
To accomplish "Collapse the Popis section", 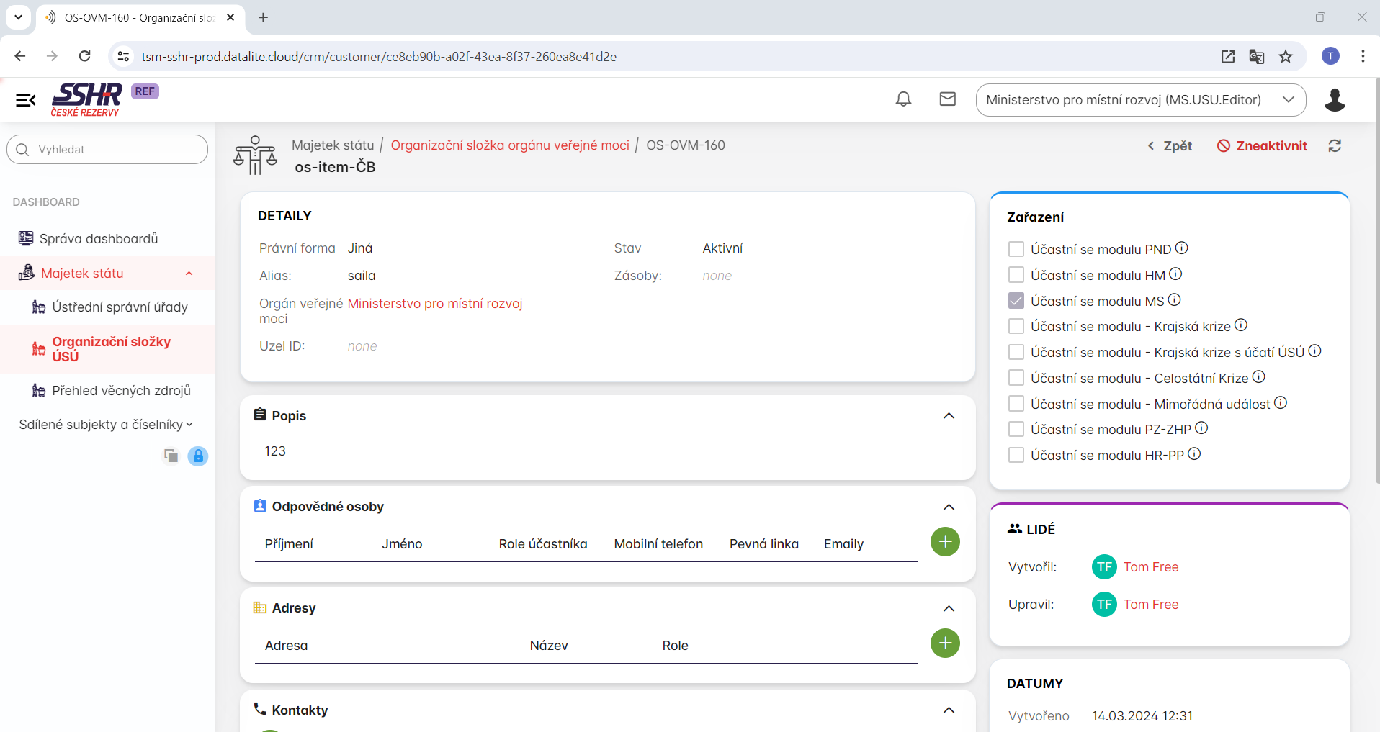I will tap(949, 416).
